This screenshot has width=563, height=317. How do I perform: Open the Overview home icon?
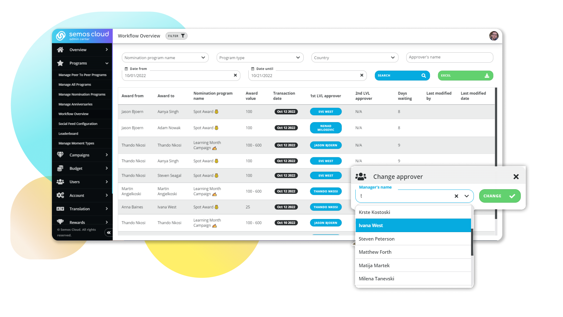(x=60, y=49)
